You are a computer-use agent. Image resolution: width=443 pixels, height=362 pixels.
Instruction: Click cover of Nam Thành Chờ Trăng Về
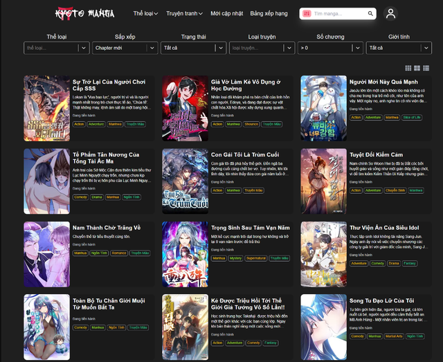click(x=46, y=254)
